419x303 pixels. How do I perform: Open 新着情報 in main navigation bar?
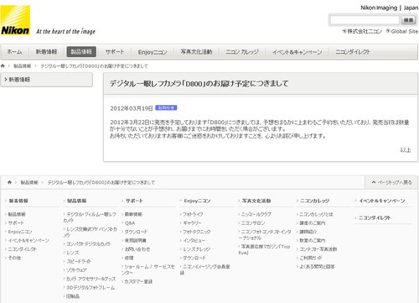point(46,52)
